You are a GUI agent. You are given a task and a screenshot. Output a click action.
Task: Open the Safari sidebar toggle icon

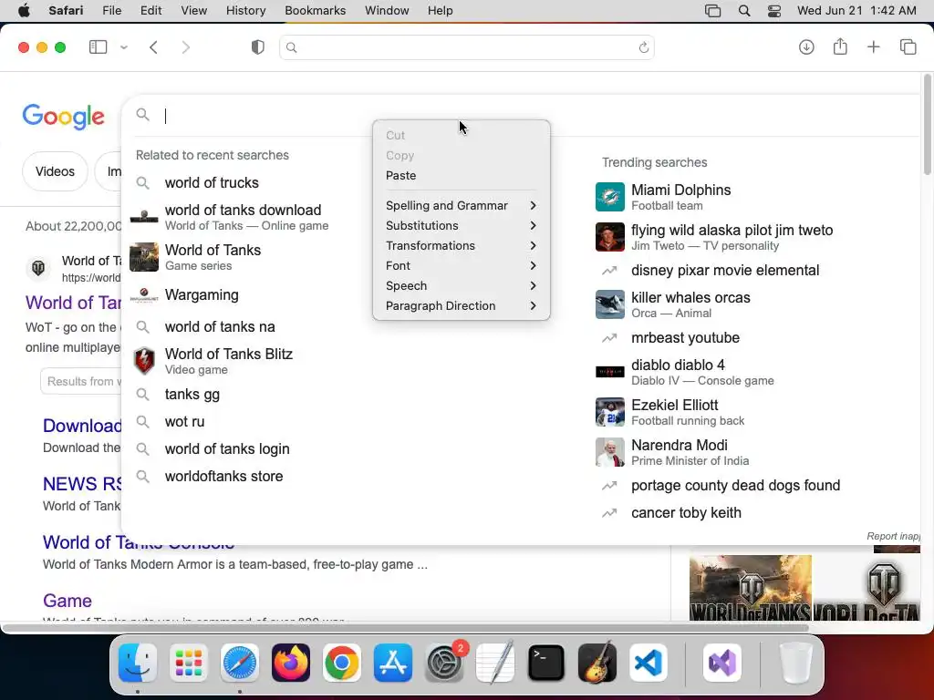click(x=98, y=47)
